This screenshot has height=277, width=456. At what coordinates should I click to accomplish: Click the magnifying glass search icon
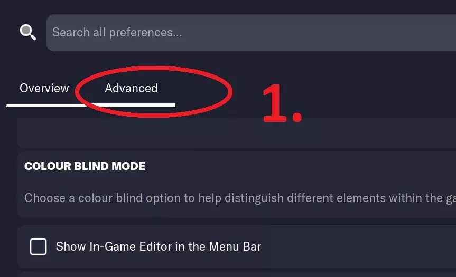[x=28, y=32]
